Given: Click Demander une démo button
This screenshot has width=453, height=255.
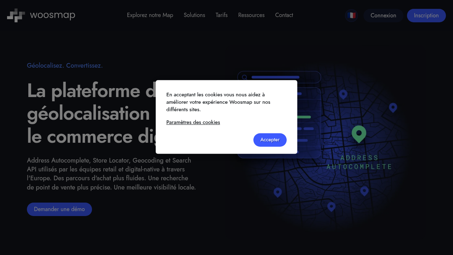Looking at the screenshot, I should pyautogui.click(x=59, y=209).
